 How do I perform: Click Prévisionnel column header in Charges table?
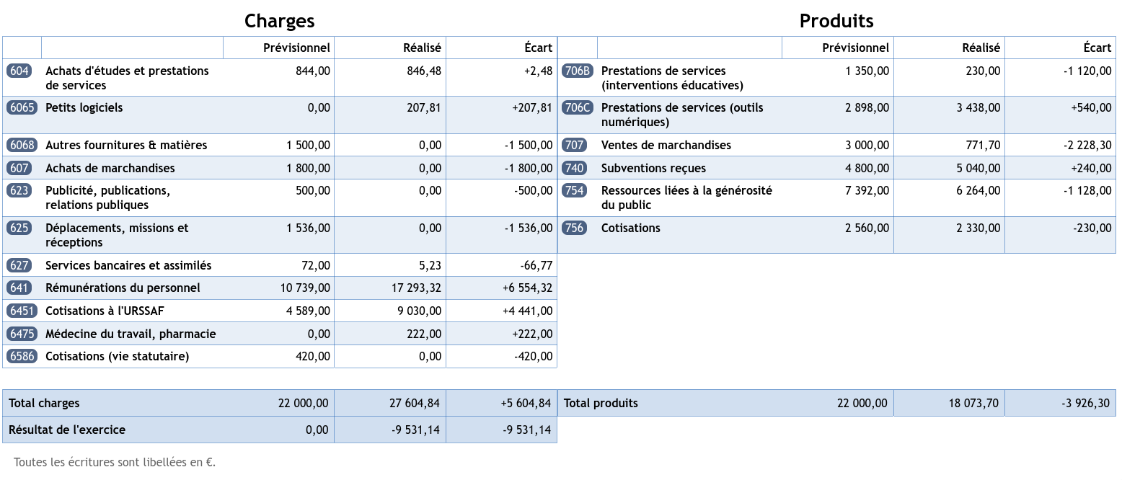pyautogui.click(x=296, y=48)
